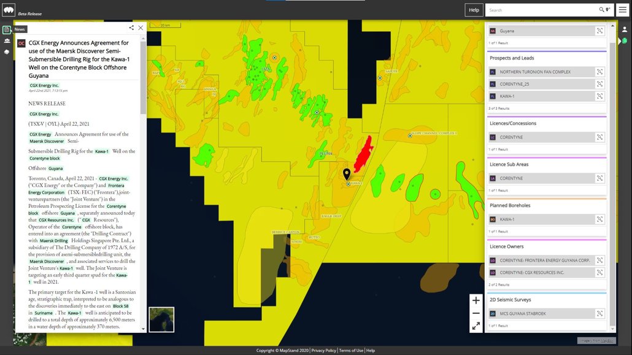Screen dimensions: 632x355
Task: Click the Suriname tag
Action: pyautogui.click(x=44, y=313)
